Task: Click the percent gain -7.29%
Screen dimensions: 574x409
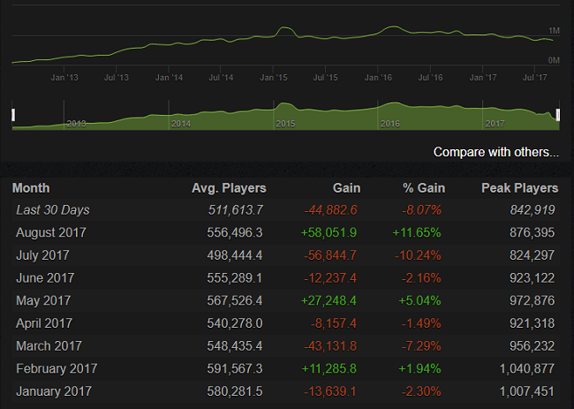Action: click(421, 346)
